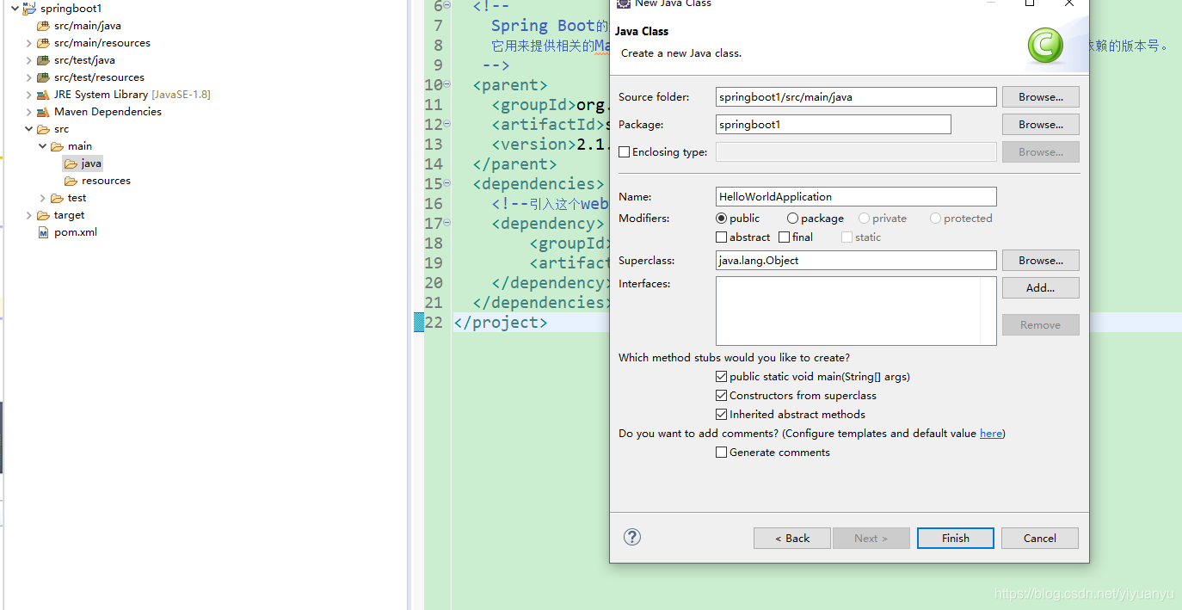
Task: Collapse the dependency fold marker on line 17
Action: [x=447, y=223]
